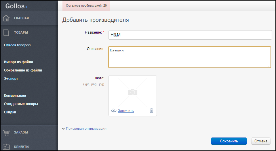
Task: Click the cloud upload icon in photo box
Action: pyautogui.click(x=114, y=111)
